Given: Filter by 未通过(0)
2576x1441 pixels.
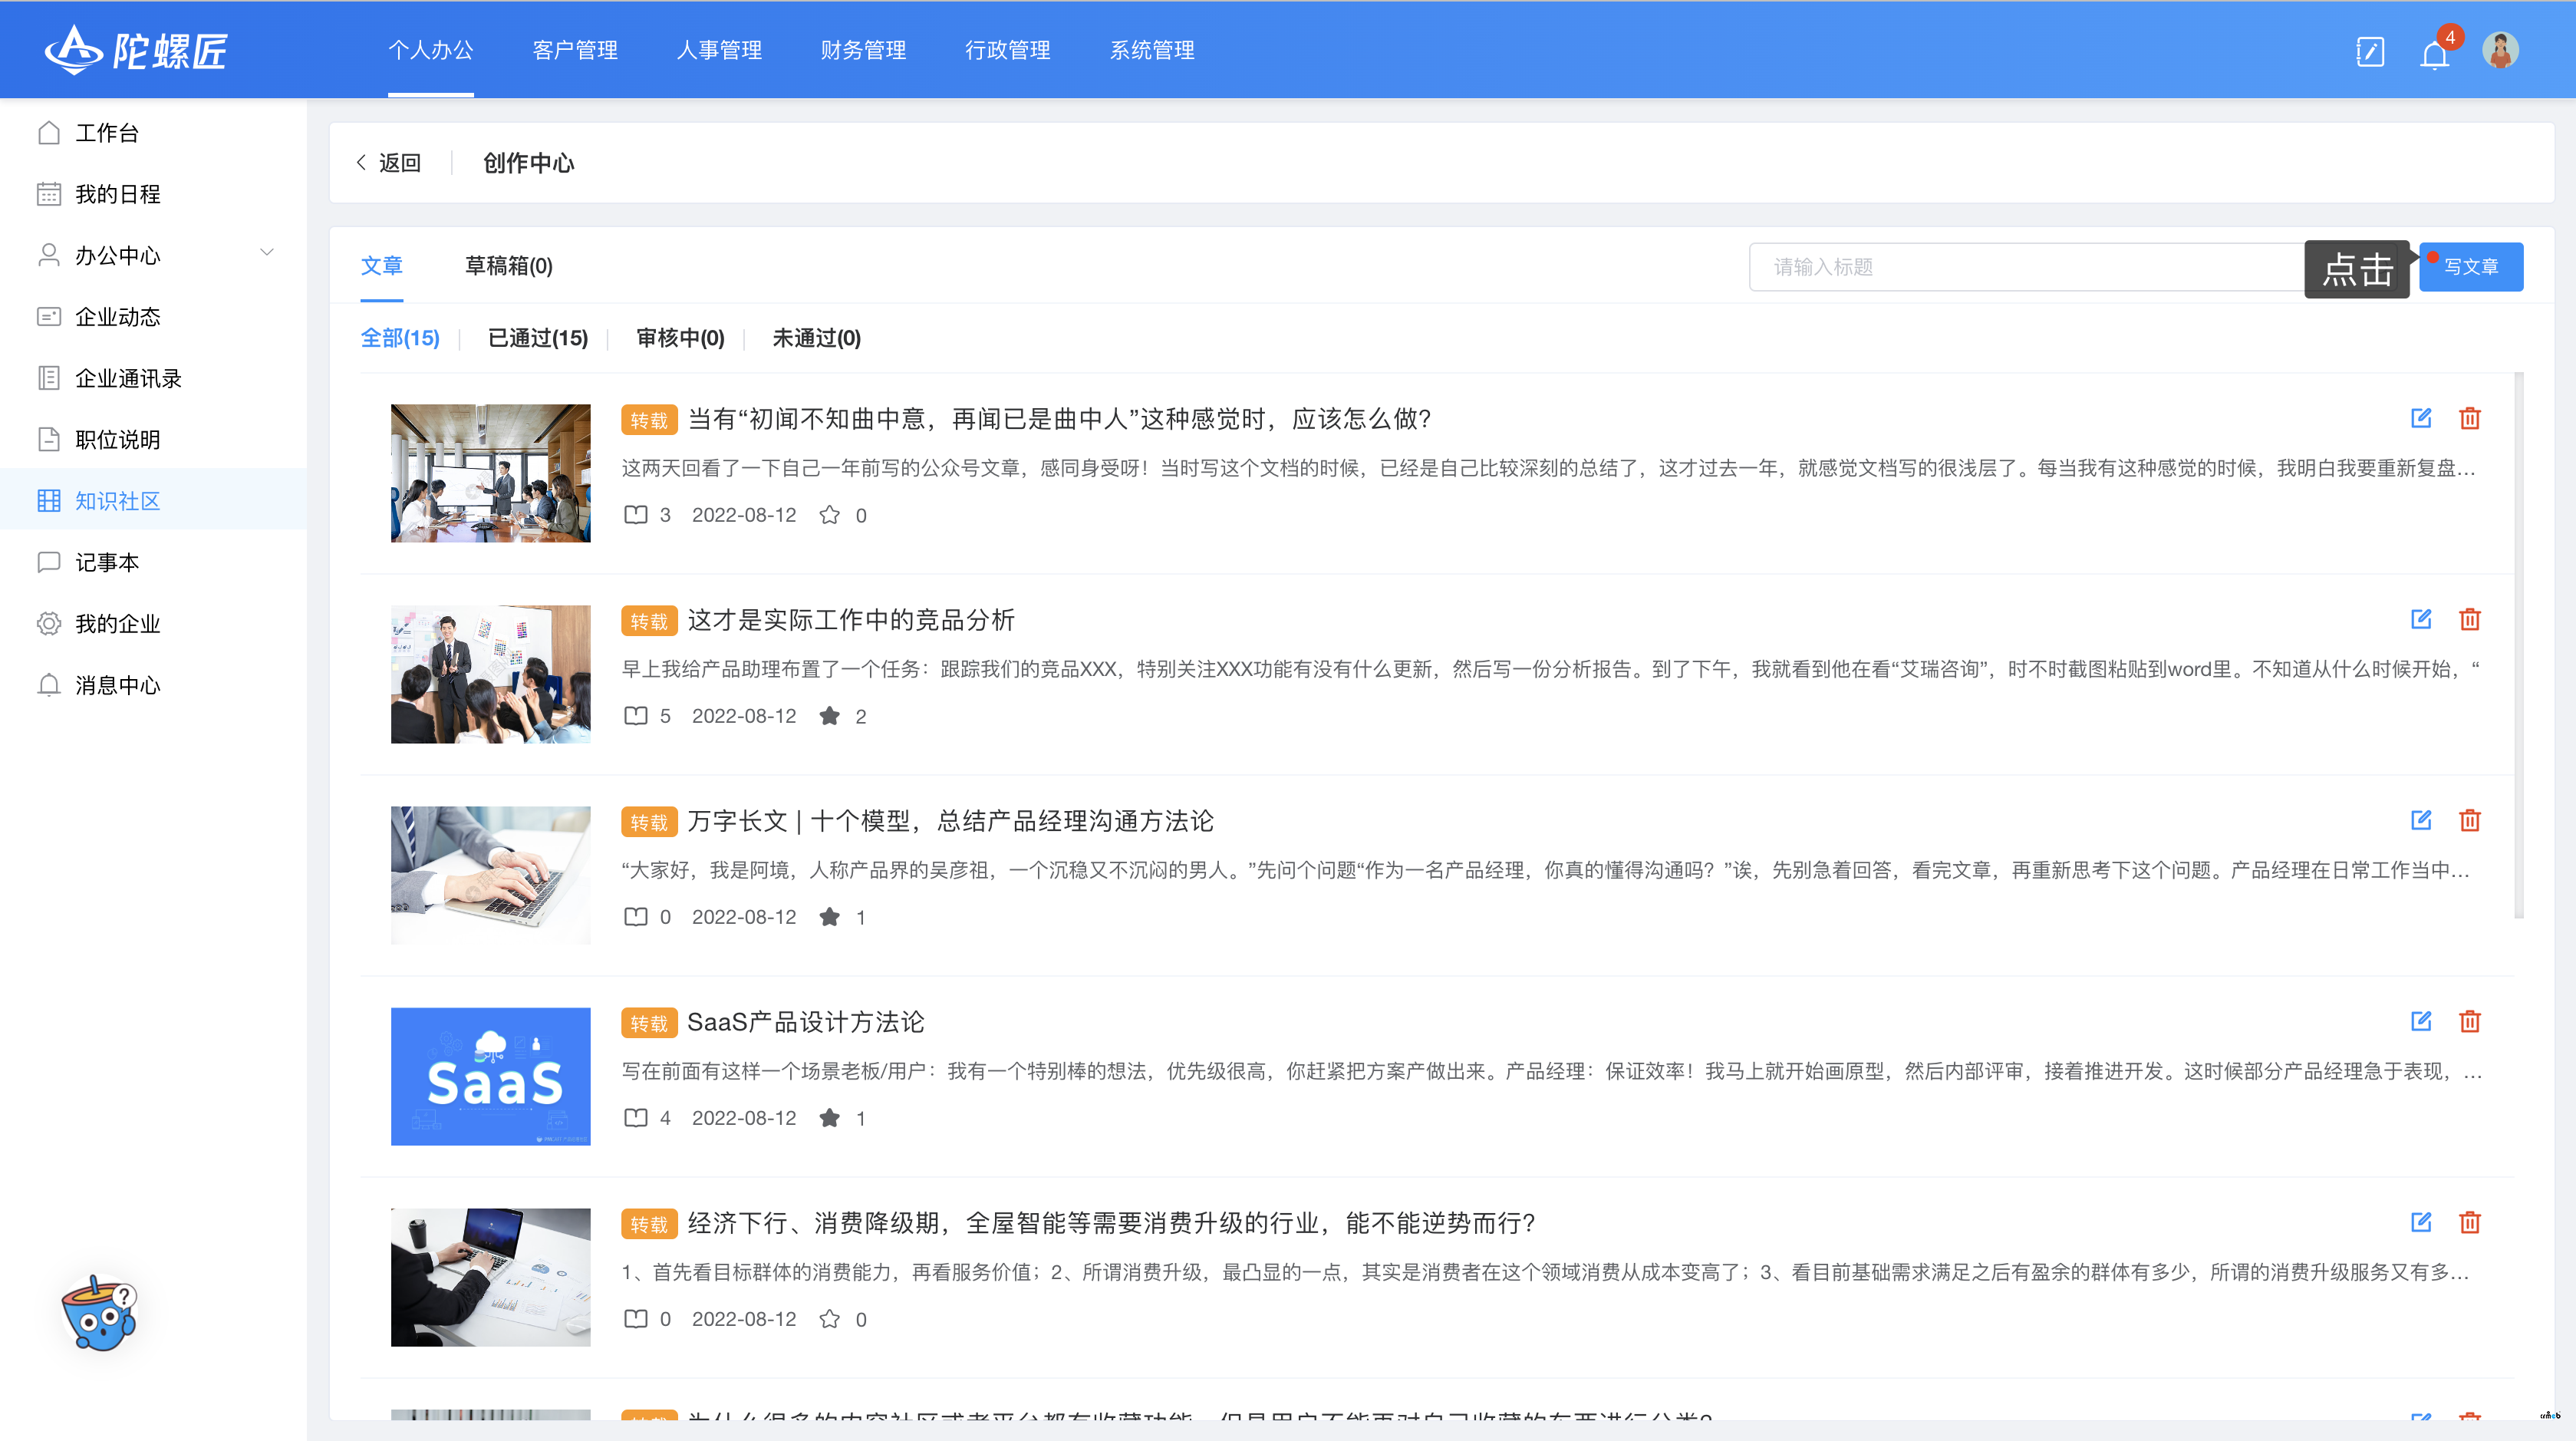Looking at the screenshot, I should 816,338.
